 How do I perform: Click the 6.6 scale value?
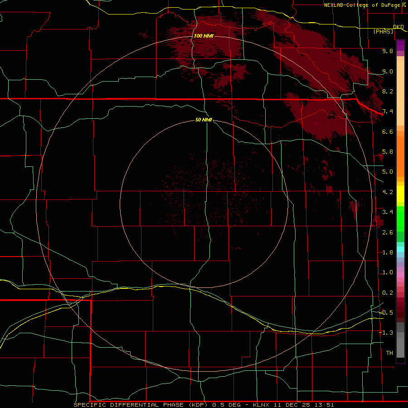(388, 131)
